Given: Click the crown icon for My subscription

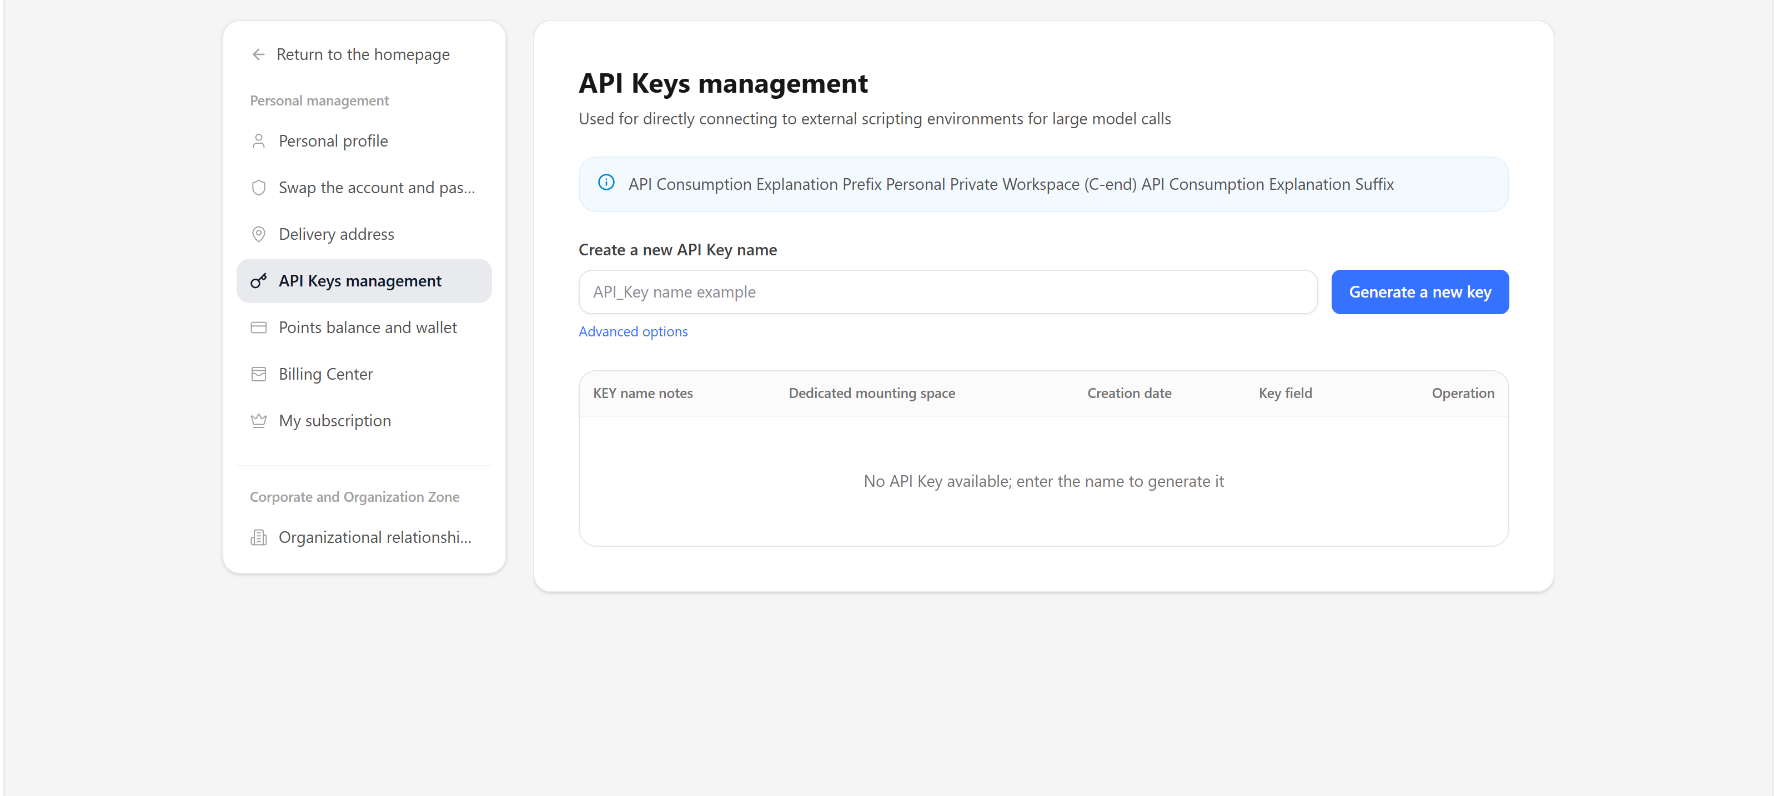Looking at the screenshot, I should (259, 421).
